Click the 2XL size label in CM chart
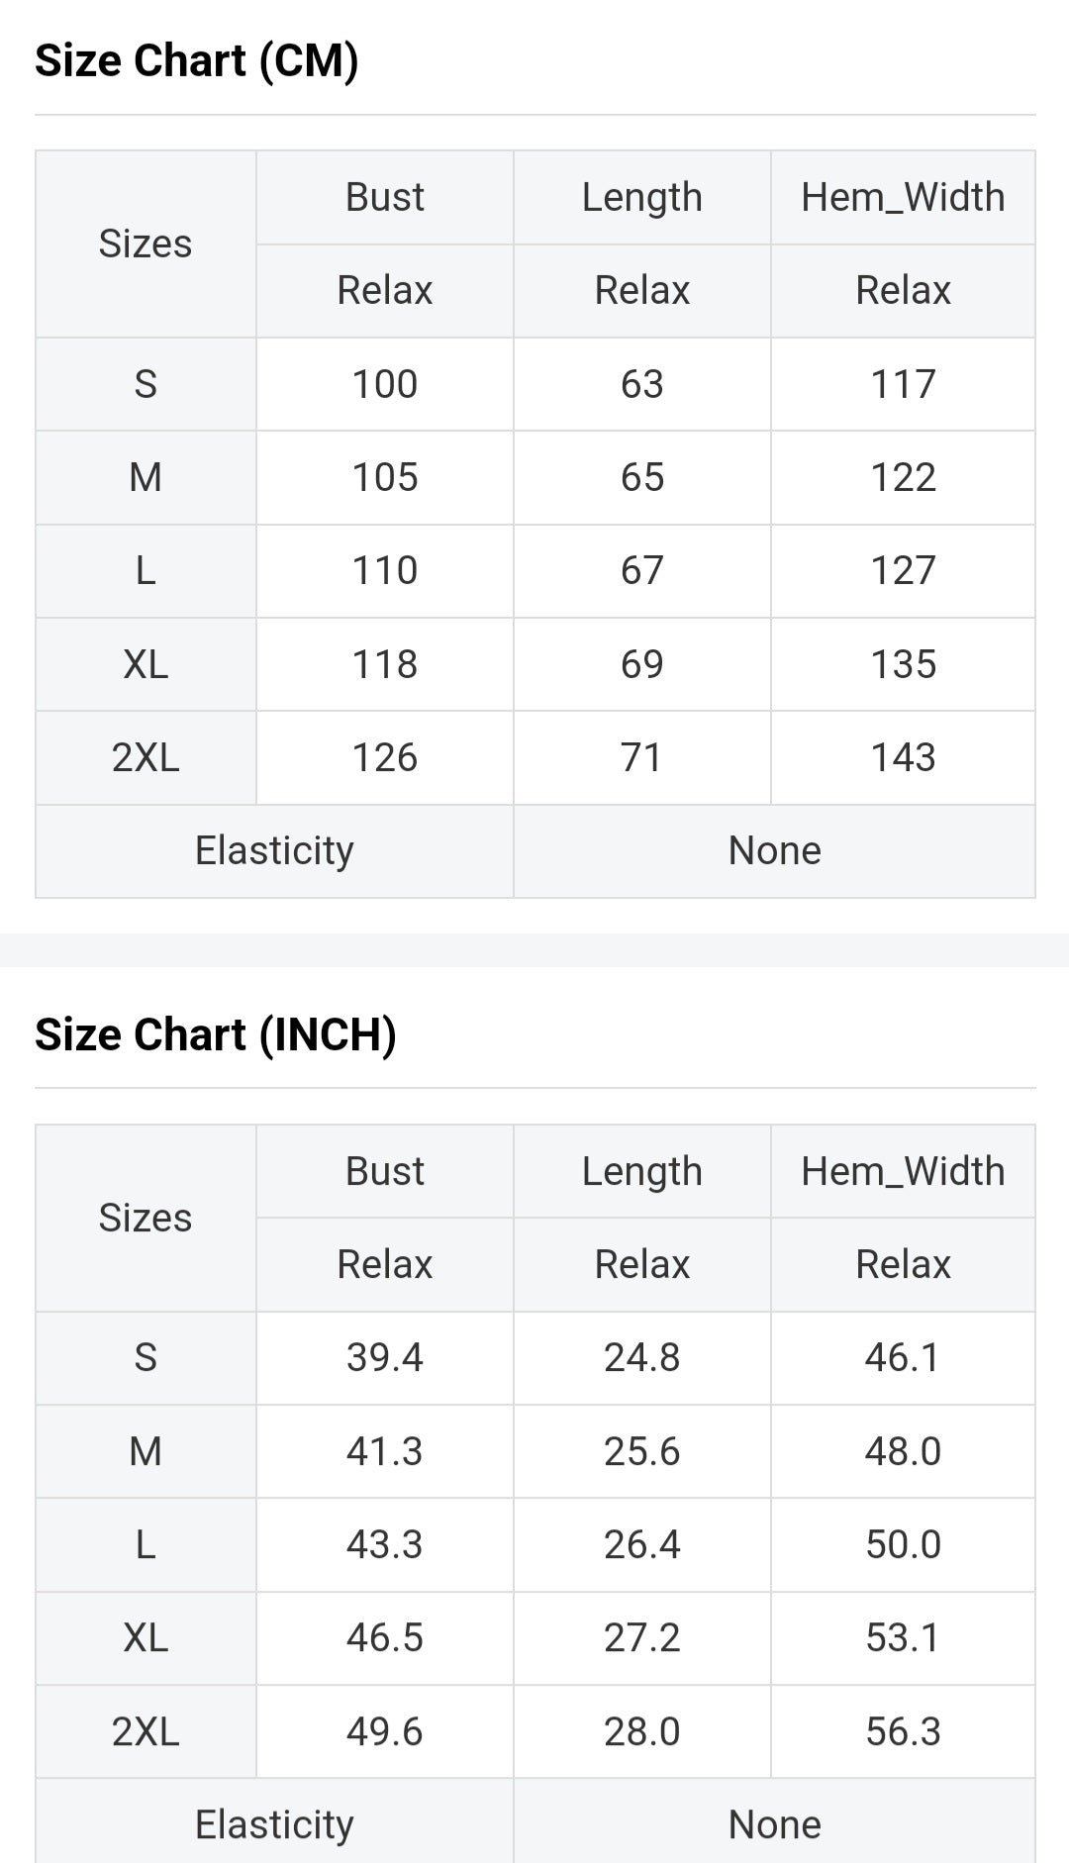The image size is (1069, 1863). click(146, 757)
